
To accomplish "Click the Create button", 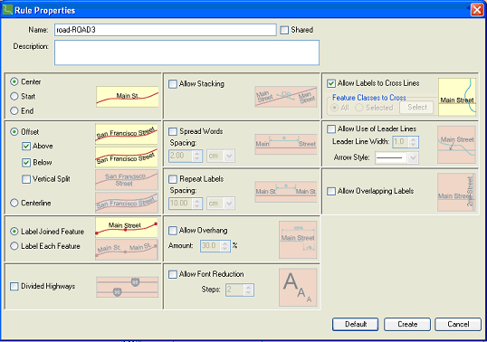I will pos(407,324).
